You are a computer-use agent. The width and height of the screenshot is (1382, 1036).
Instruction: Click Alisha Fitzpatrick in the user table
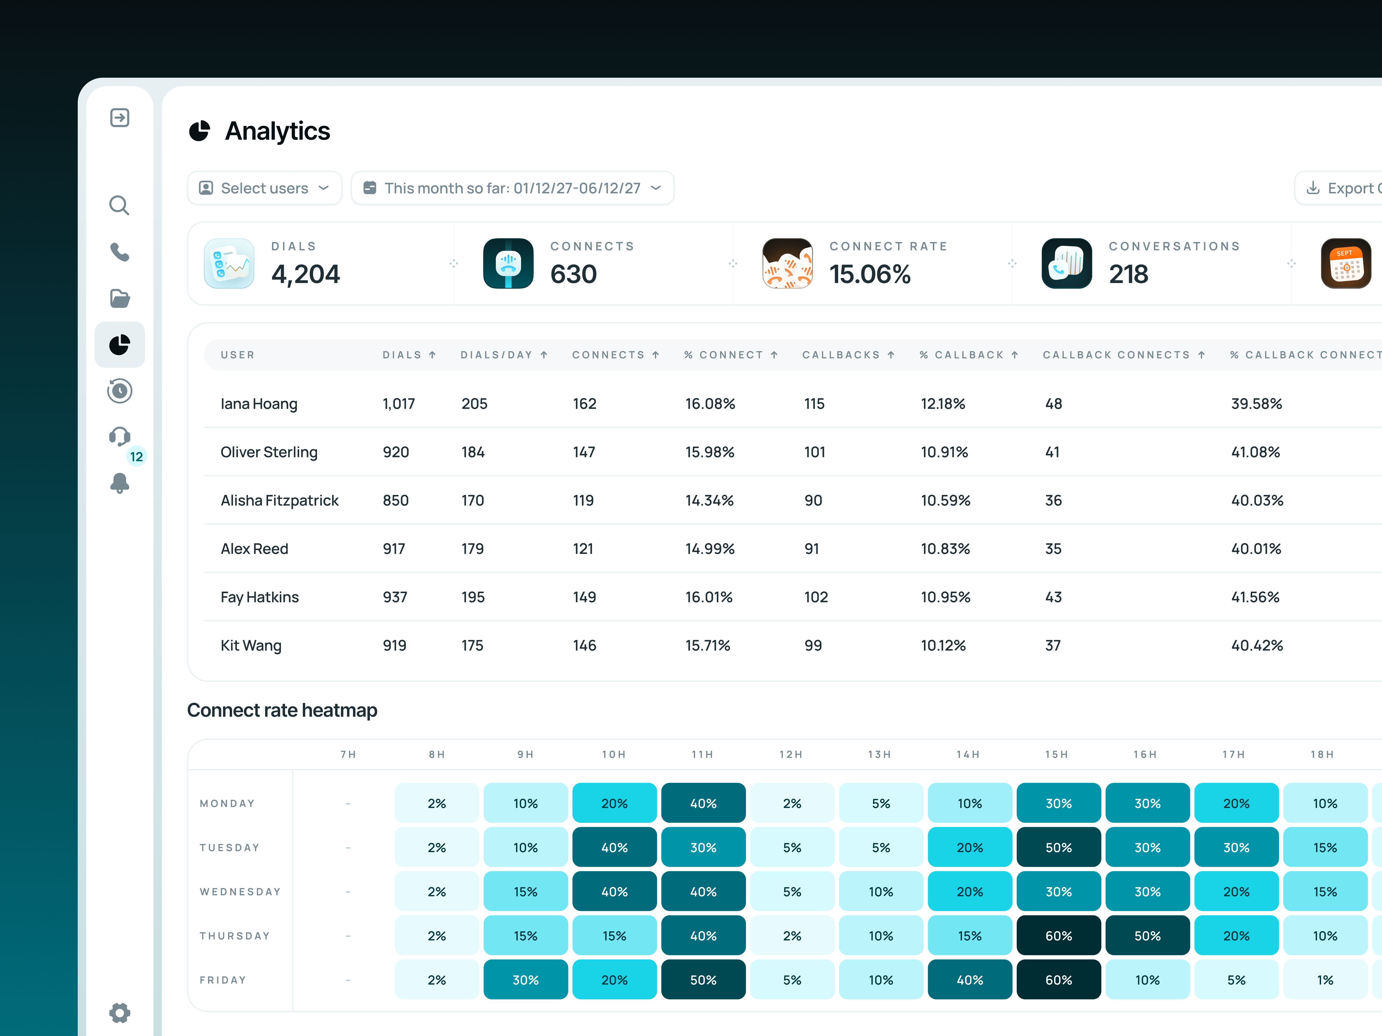point(279,500)
